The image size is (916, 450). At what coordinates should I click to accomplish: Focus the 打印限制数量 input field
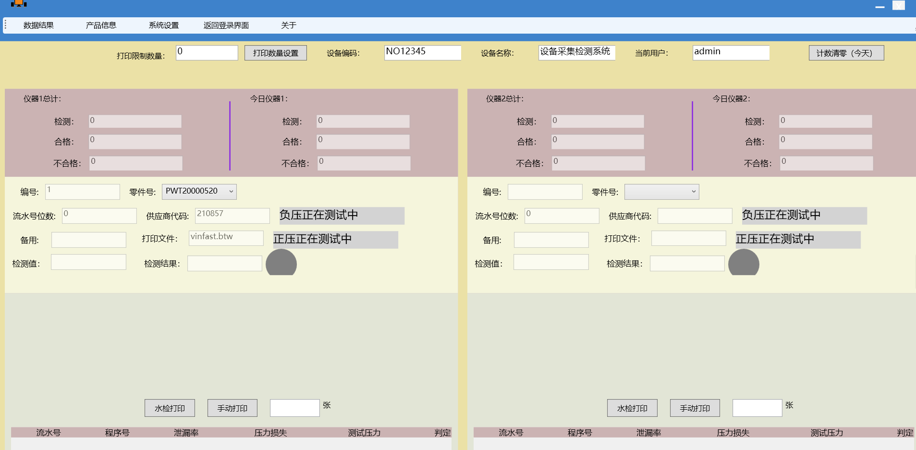tap(207, 52)
